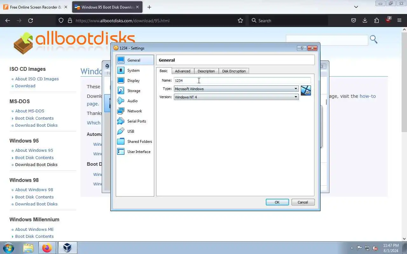Open the browser hamburger menu
This screenshot has width=407, height=254.
[x=399, y=20]
